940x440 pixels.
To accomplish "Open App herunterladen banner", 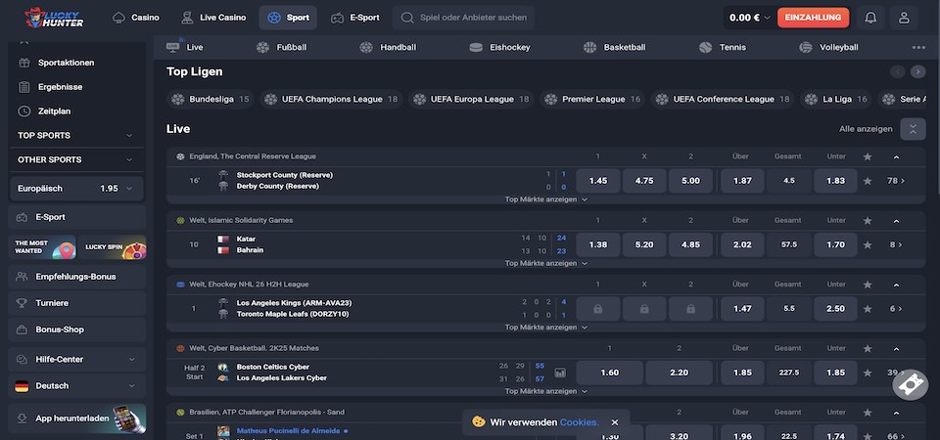I will [x=76, y=418].
